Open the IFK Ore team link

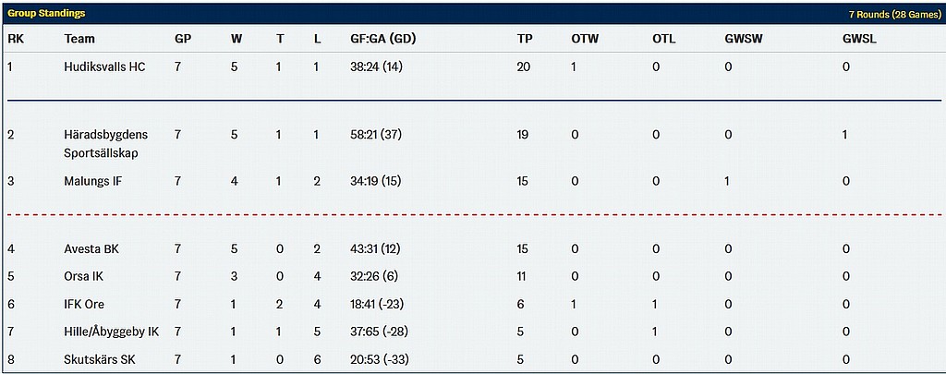[88, 304]
